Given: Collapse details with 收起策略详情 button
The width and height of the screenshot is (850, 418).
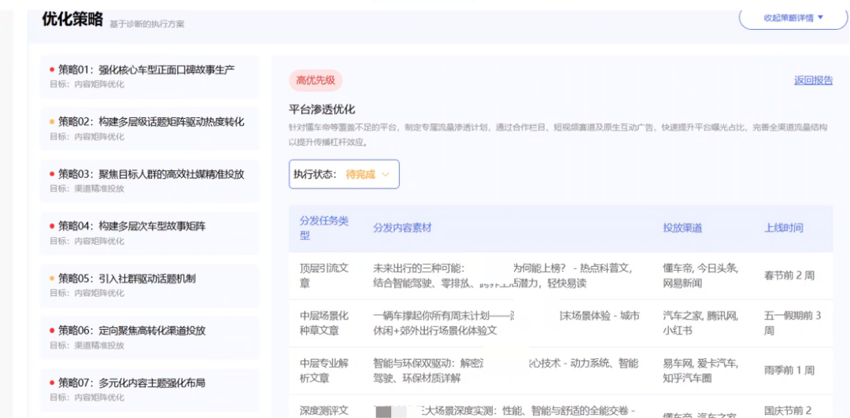Looking at the screenshot, I should tap(793, 17).
